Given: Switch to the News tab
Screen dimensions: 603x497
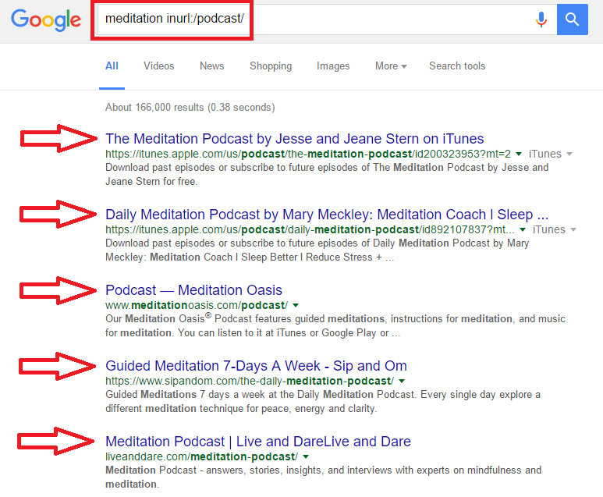Looking at the screenshot, I should 212,66.
